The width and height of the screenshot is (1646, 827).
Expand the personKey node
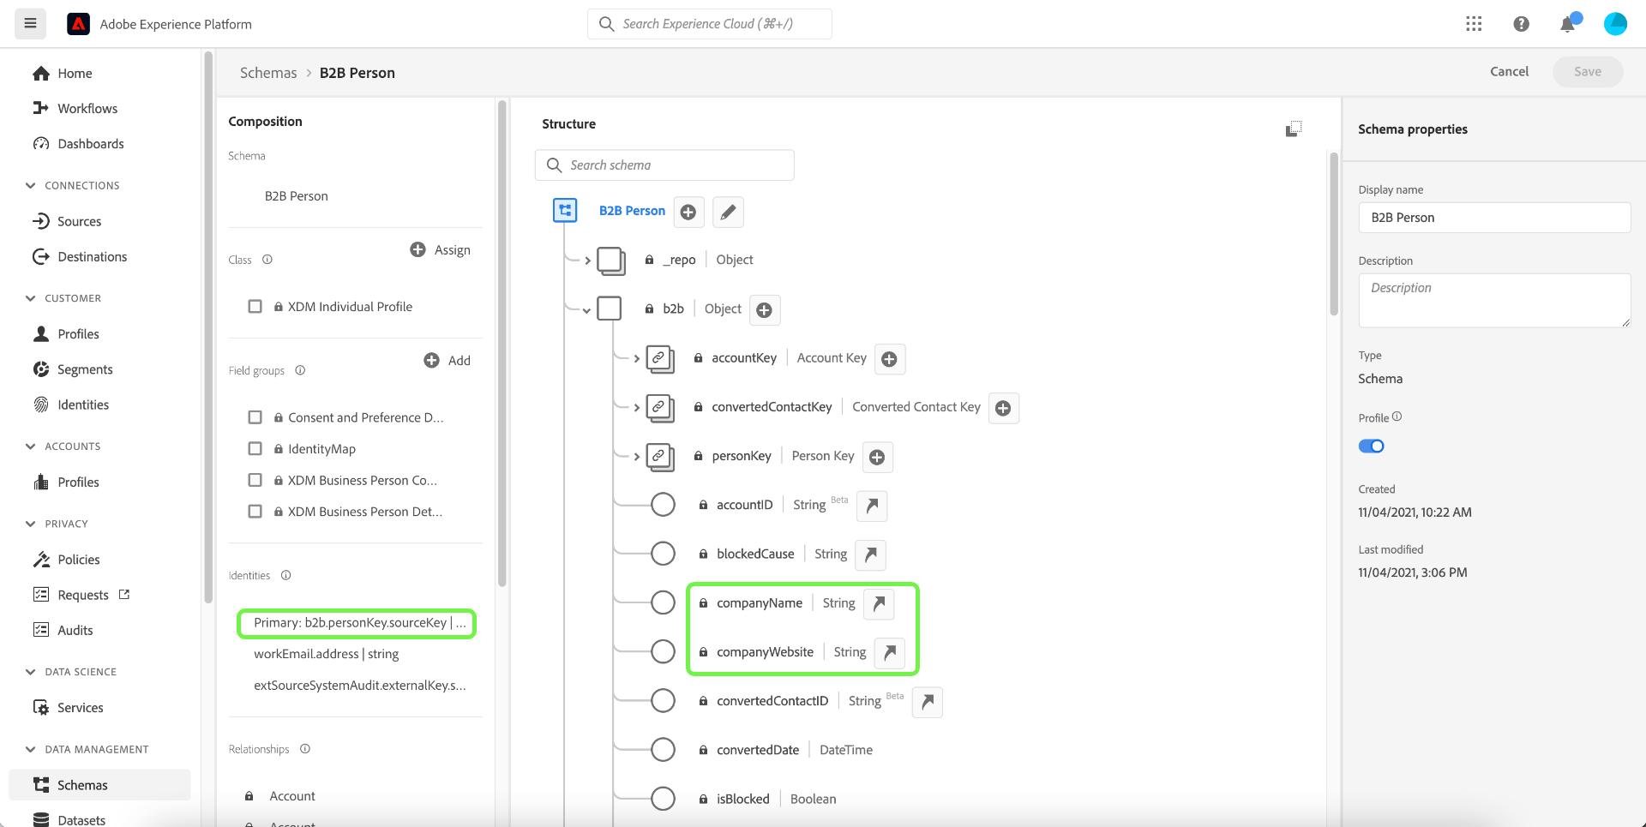coord(637,457)
